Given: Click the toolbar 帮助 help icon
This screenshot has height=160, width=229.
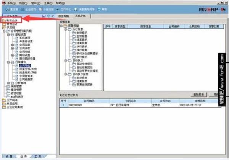Looking at the screenshot, I should (x=99, y=9).
